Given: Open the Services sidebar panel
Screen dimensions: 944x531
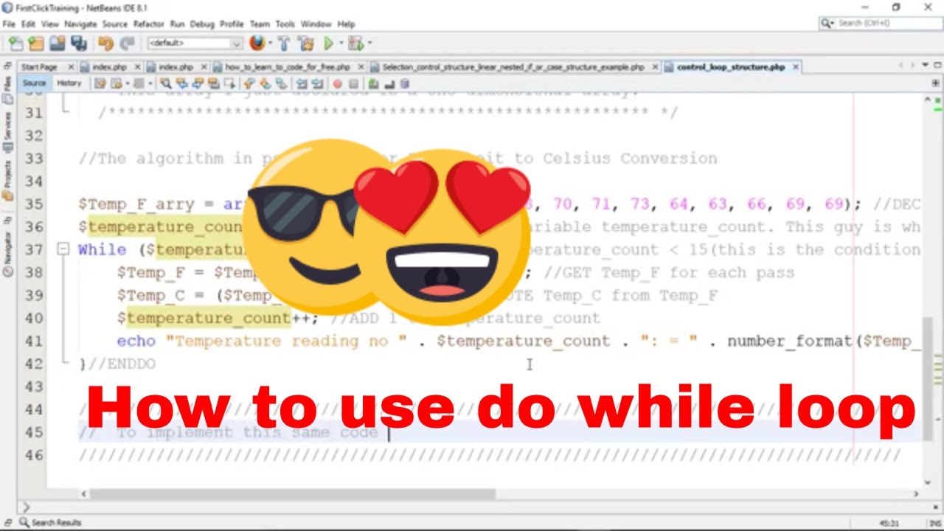Looking at the screenshot, I should coord(7,131).
